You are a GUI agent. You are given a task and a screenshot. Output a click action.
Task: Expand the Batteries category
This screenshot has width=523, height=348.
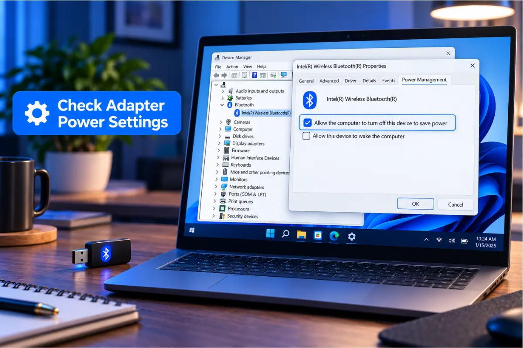click(222, 98)
